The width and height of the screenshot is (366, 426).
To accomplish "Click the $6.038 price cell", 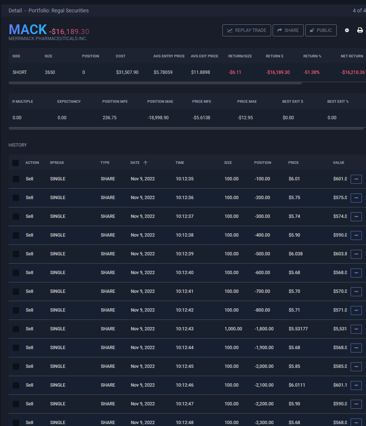I will pos(295,254).
